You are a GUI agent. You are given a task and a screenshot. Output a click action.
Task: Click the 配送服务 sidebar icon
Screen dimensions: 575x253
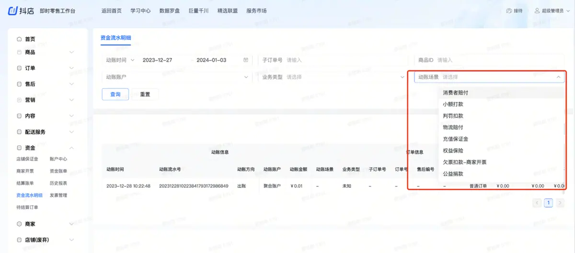(19, 132)
